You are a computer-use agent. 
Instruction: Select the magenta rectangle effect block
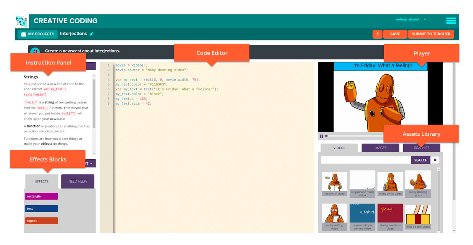coord(41,196)
